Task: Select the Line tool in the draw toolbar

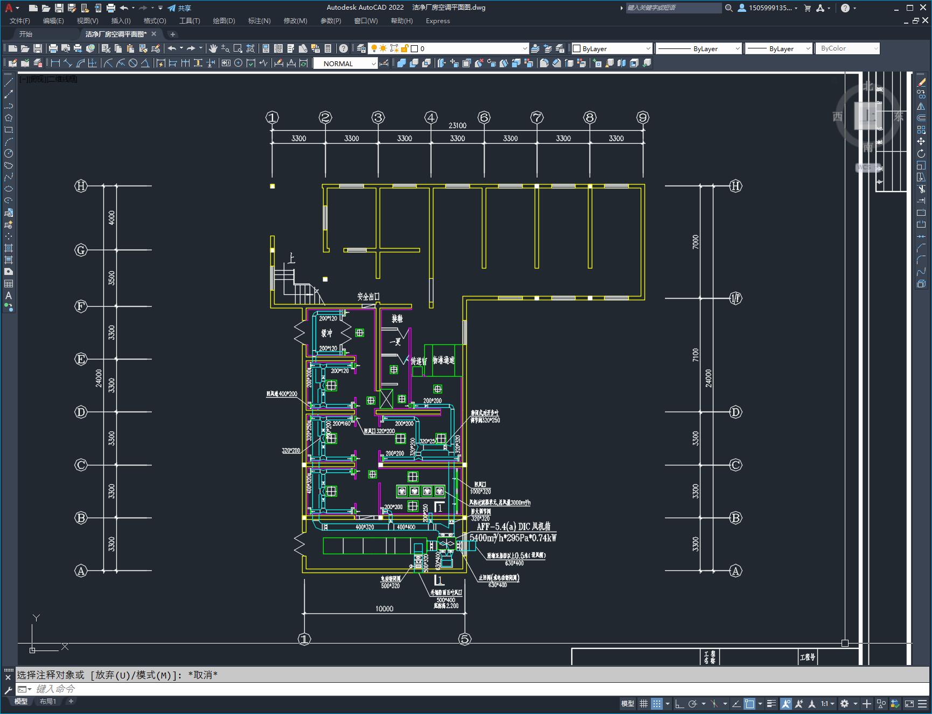Action: point(9,82)
